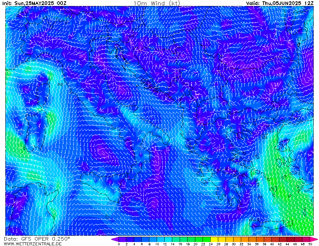Click the "30" legend value
319x246 pixels.
(234, 244)
